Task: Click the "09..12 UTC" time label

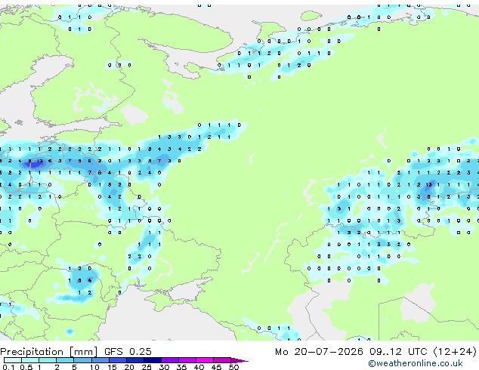Action: (x=398, y=352)
